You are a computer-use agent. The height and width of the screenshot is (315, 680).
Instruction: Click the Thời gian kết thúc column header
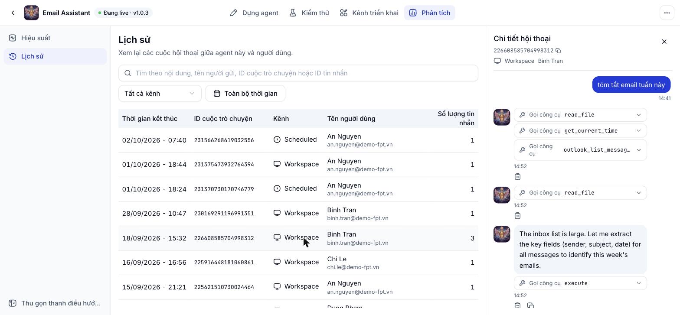pos(150,119)
